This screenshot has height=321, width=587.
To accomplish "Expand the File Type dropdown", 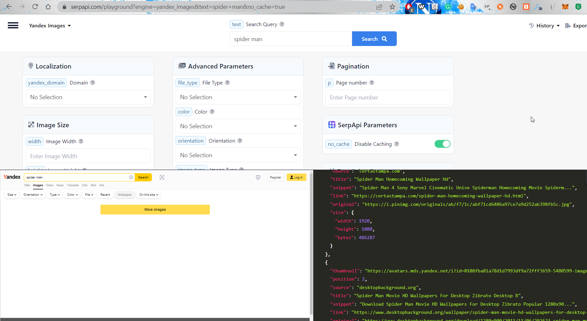I will (238, 97).
